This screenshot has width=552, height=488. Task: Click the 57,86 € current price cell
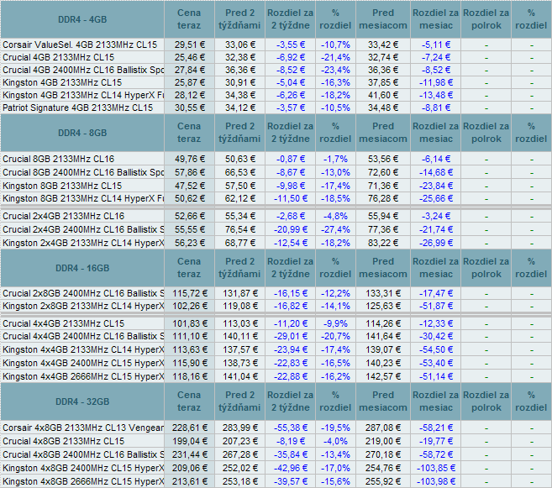point(189,172)
